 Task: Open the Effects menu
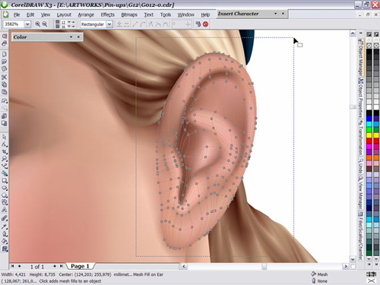pyautogui.click(x=108, y=14)
